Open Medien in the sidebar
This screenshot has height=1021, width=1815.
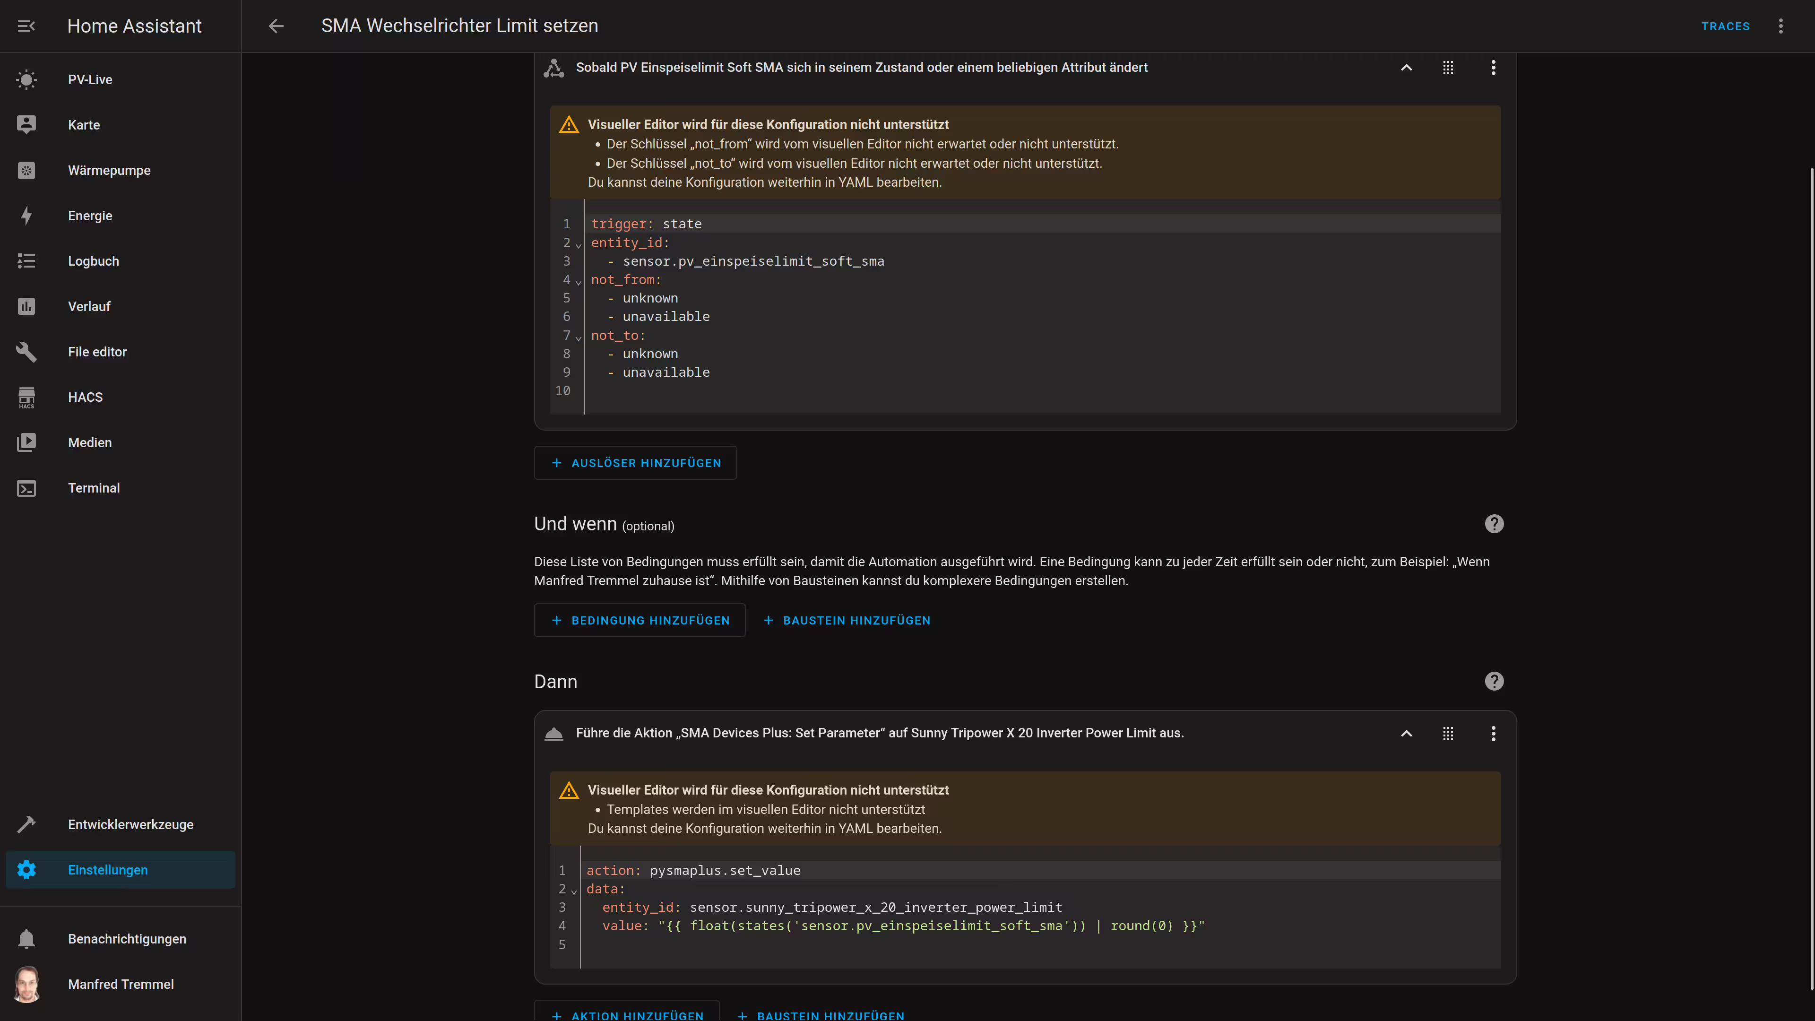point(121,442)
